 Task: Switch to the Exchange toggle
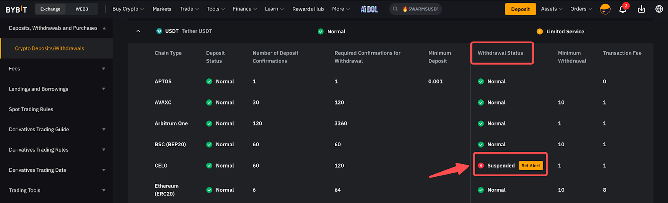(x=50, y=9)
